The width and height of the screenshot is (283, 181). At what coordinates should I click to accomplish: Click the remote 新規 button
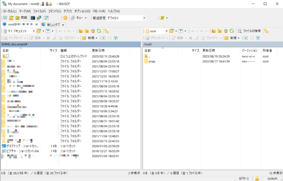(x=232, y=38)
